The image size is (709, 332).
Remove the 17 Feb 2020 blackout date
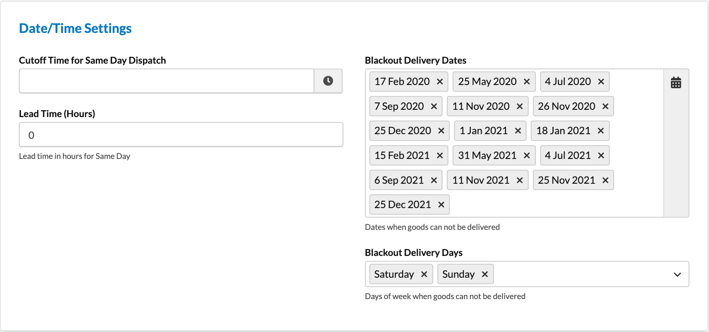[440, 82]
